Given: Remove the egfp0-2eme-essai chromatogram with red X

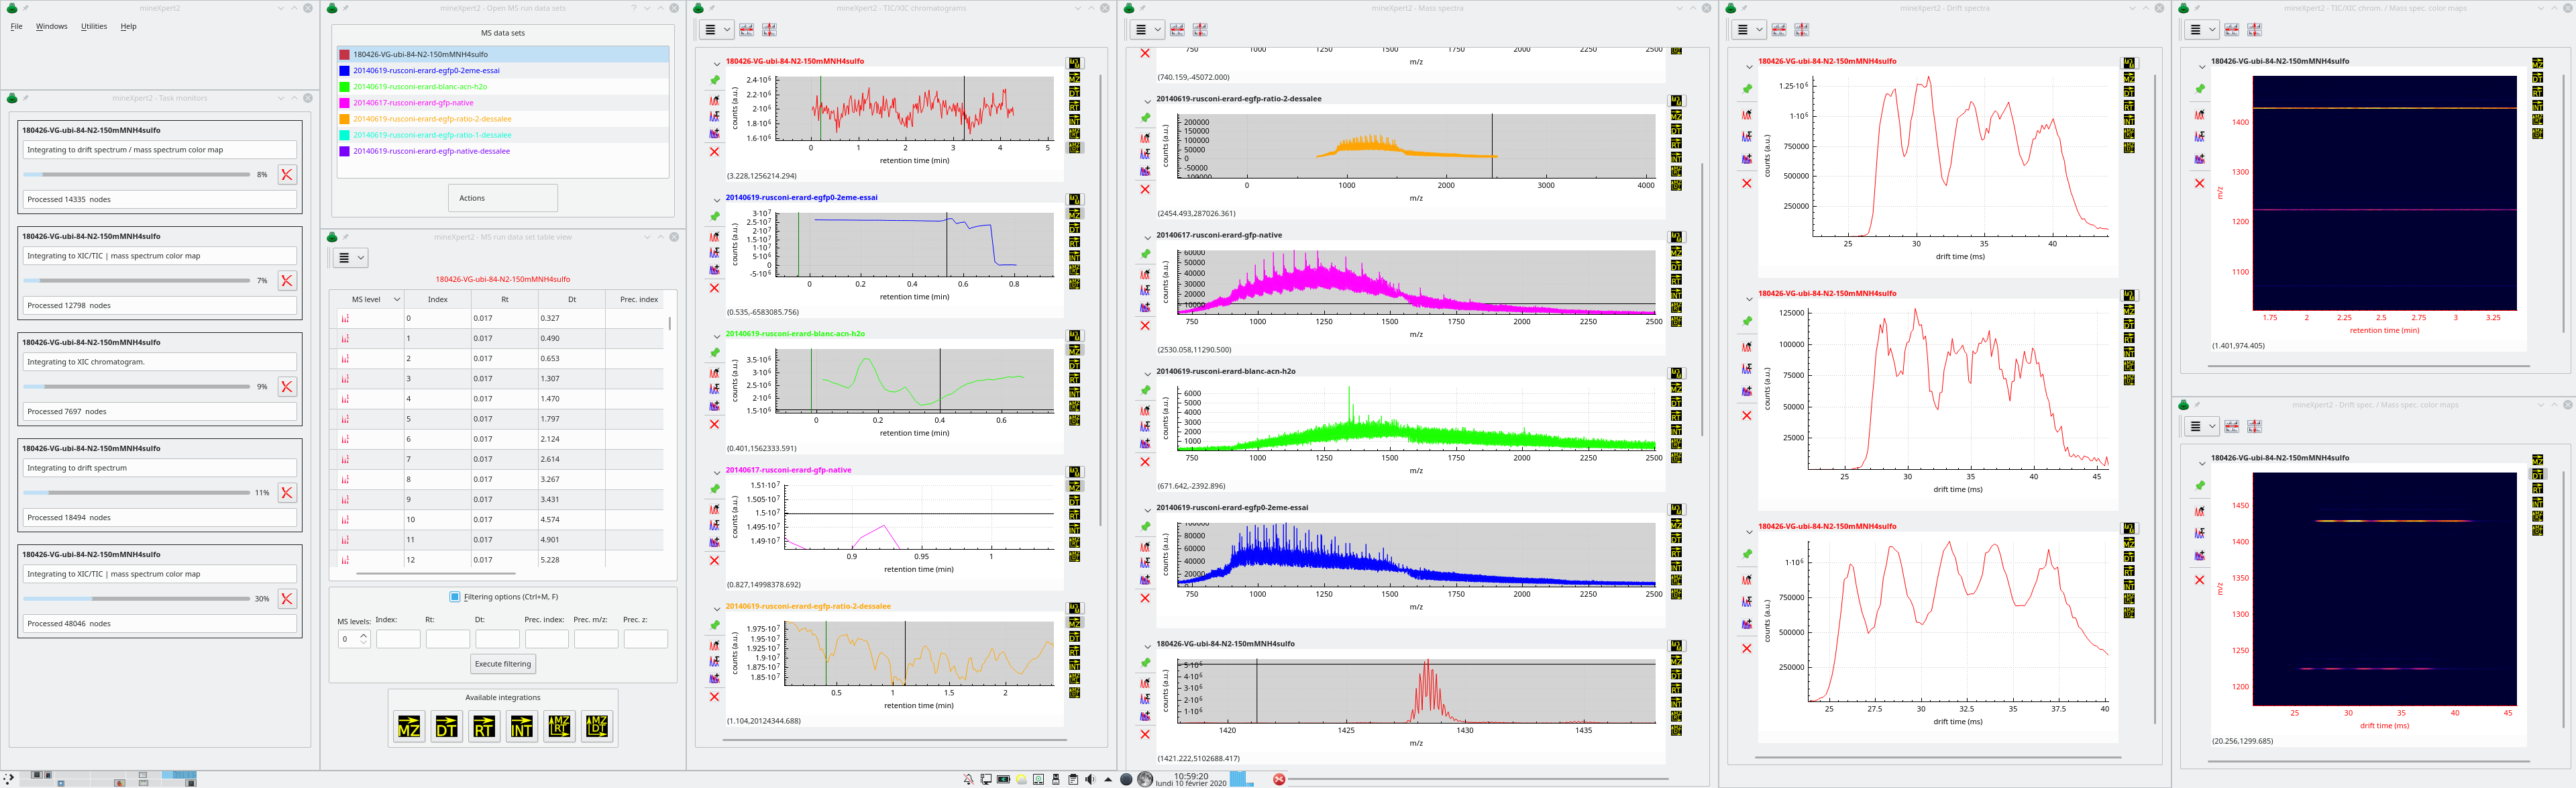Looking at the screenshot, I should pos(714,288).
